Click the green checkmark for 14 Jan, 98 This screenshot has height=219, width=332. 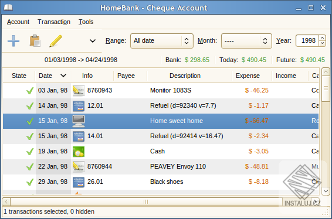coord(30,106)
